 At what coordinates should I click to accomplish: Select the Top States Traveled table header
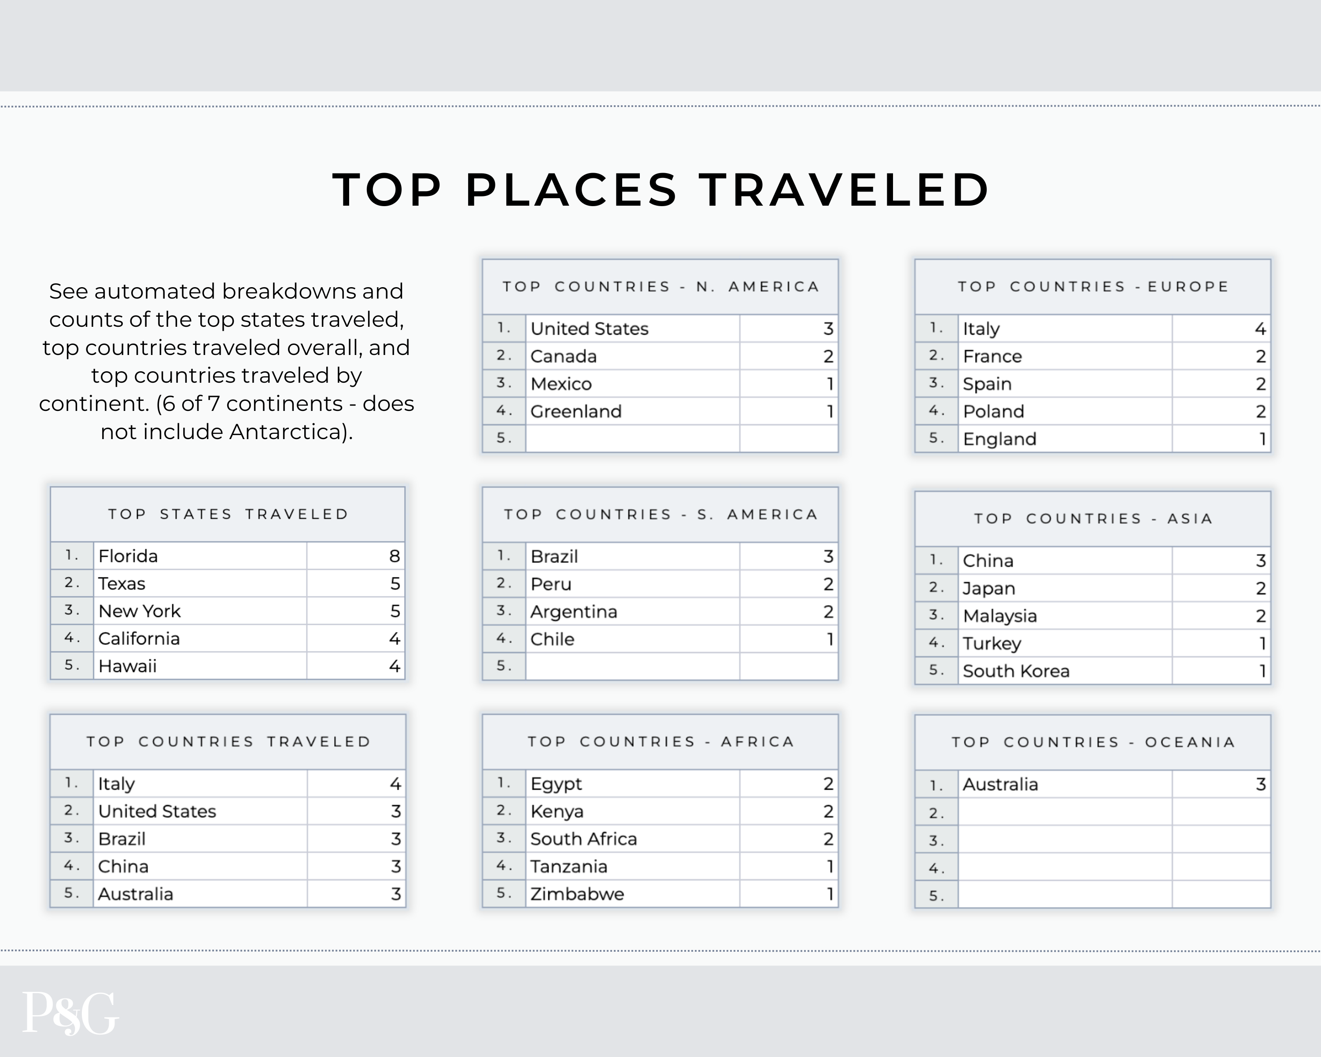[228, 514]
